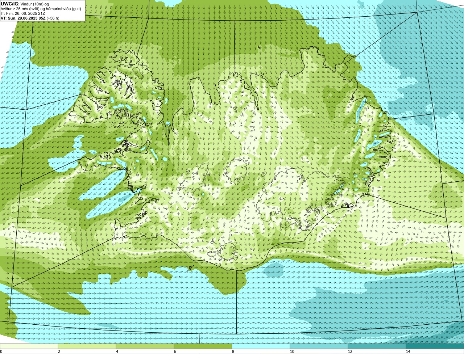Click the 'VT: Sun. 29.06.2025 05Z (+56 h)' line
Image resolution: width=464 pixels, height=354 pixels.
tap(30, 18)
